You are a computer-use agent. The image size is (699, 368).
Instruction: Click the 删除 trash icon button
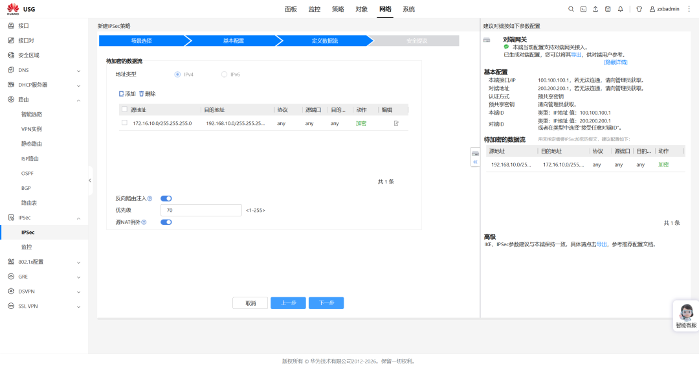coord(147,94)
